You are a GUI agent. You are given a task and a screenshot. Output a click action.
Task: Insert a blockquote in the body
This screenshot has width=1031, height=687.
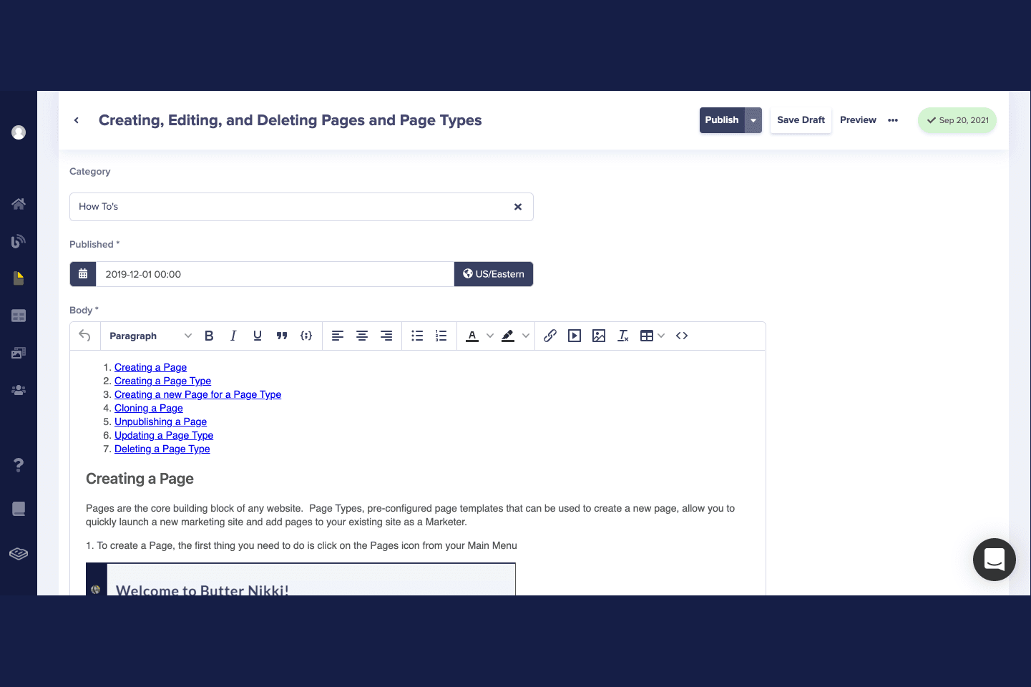click(x=282, y=336)
